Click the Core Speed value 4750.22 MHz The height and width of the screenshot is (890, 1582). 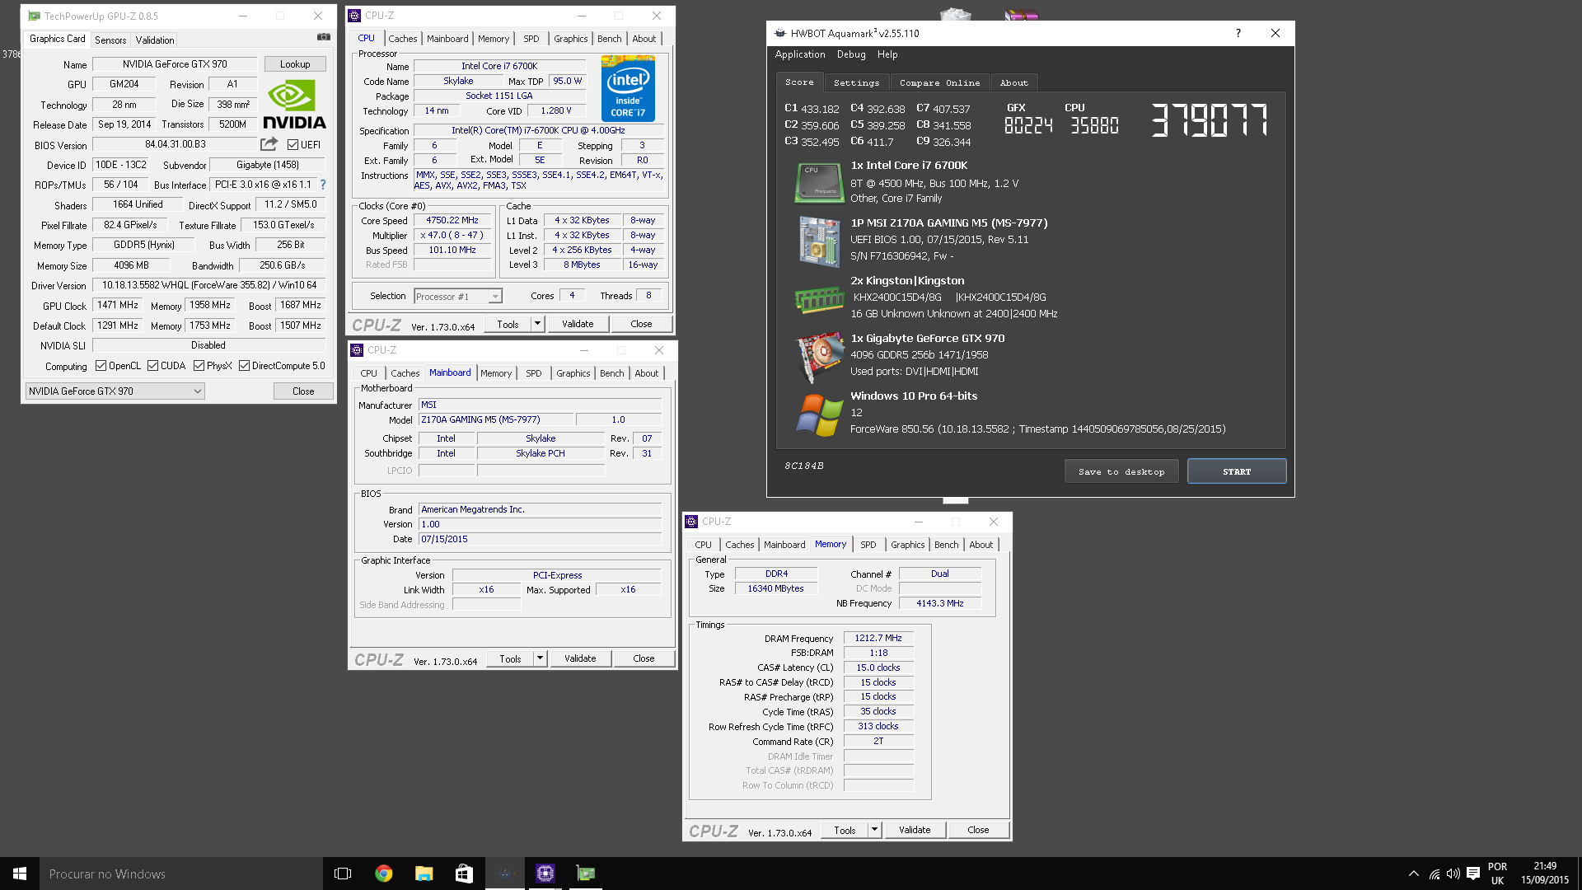tap(452, 220)
